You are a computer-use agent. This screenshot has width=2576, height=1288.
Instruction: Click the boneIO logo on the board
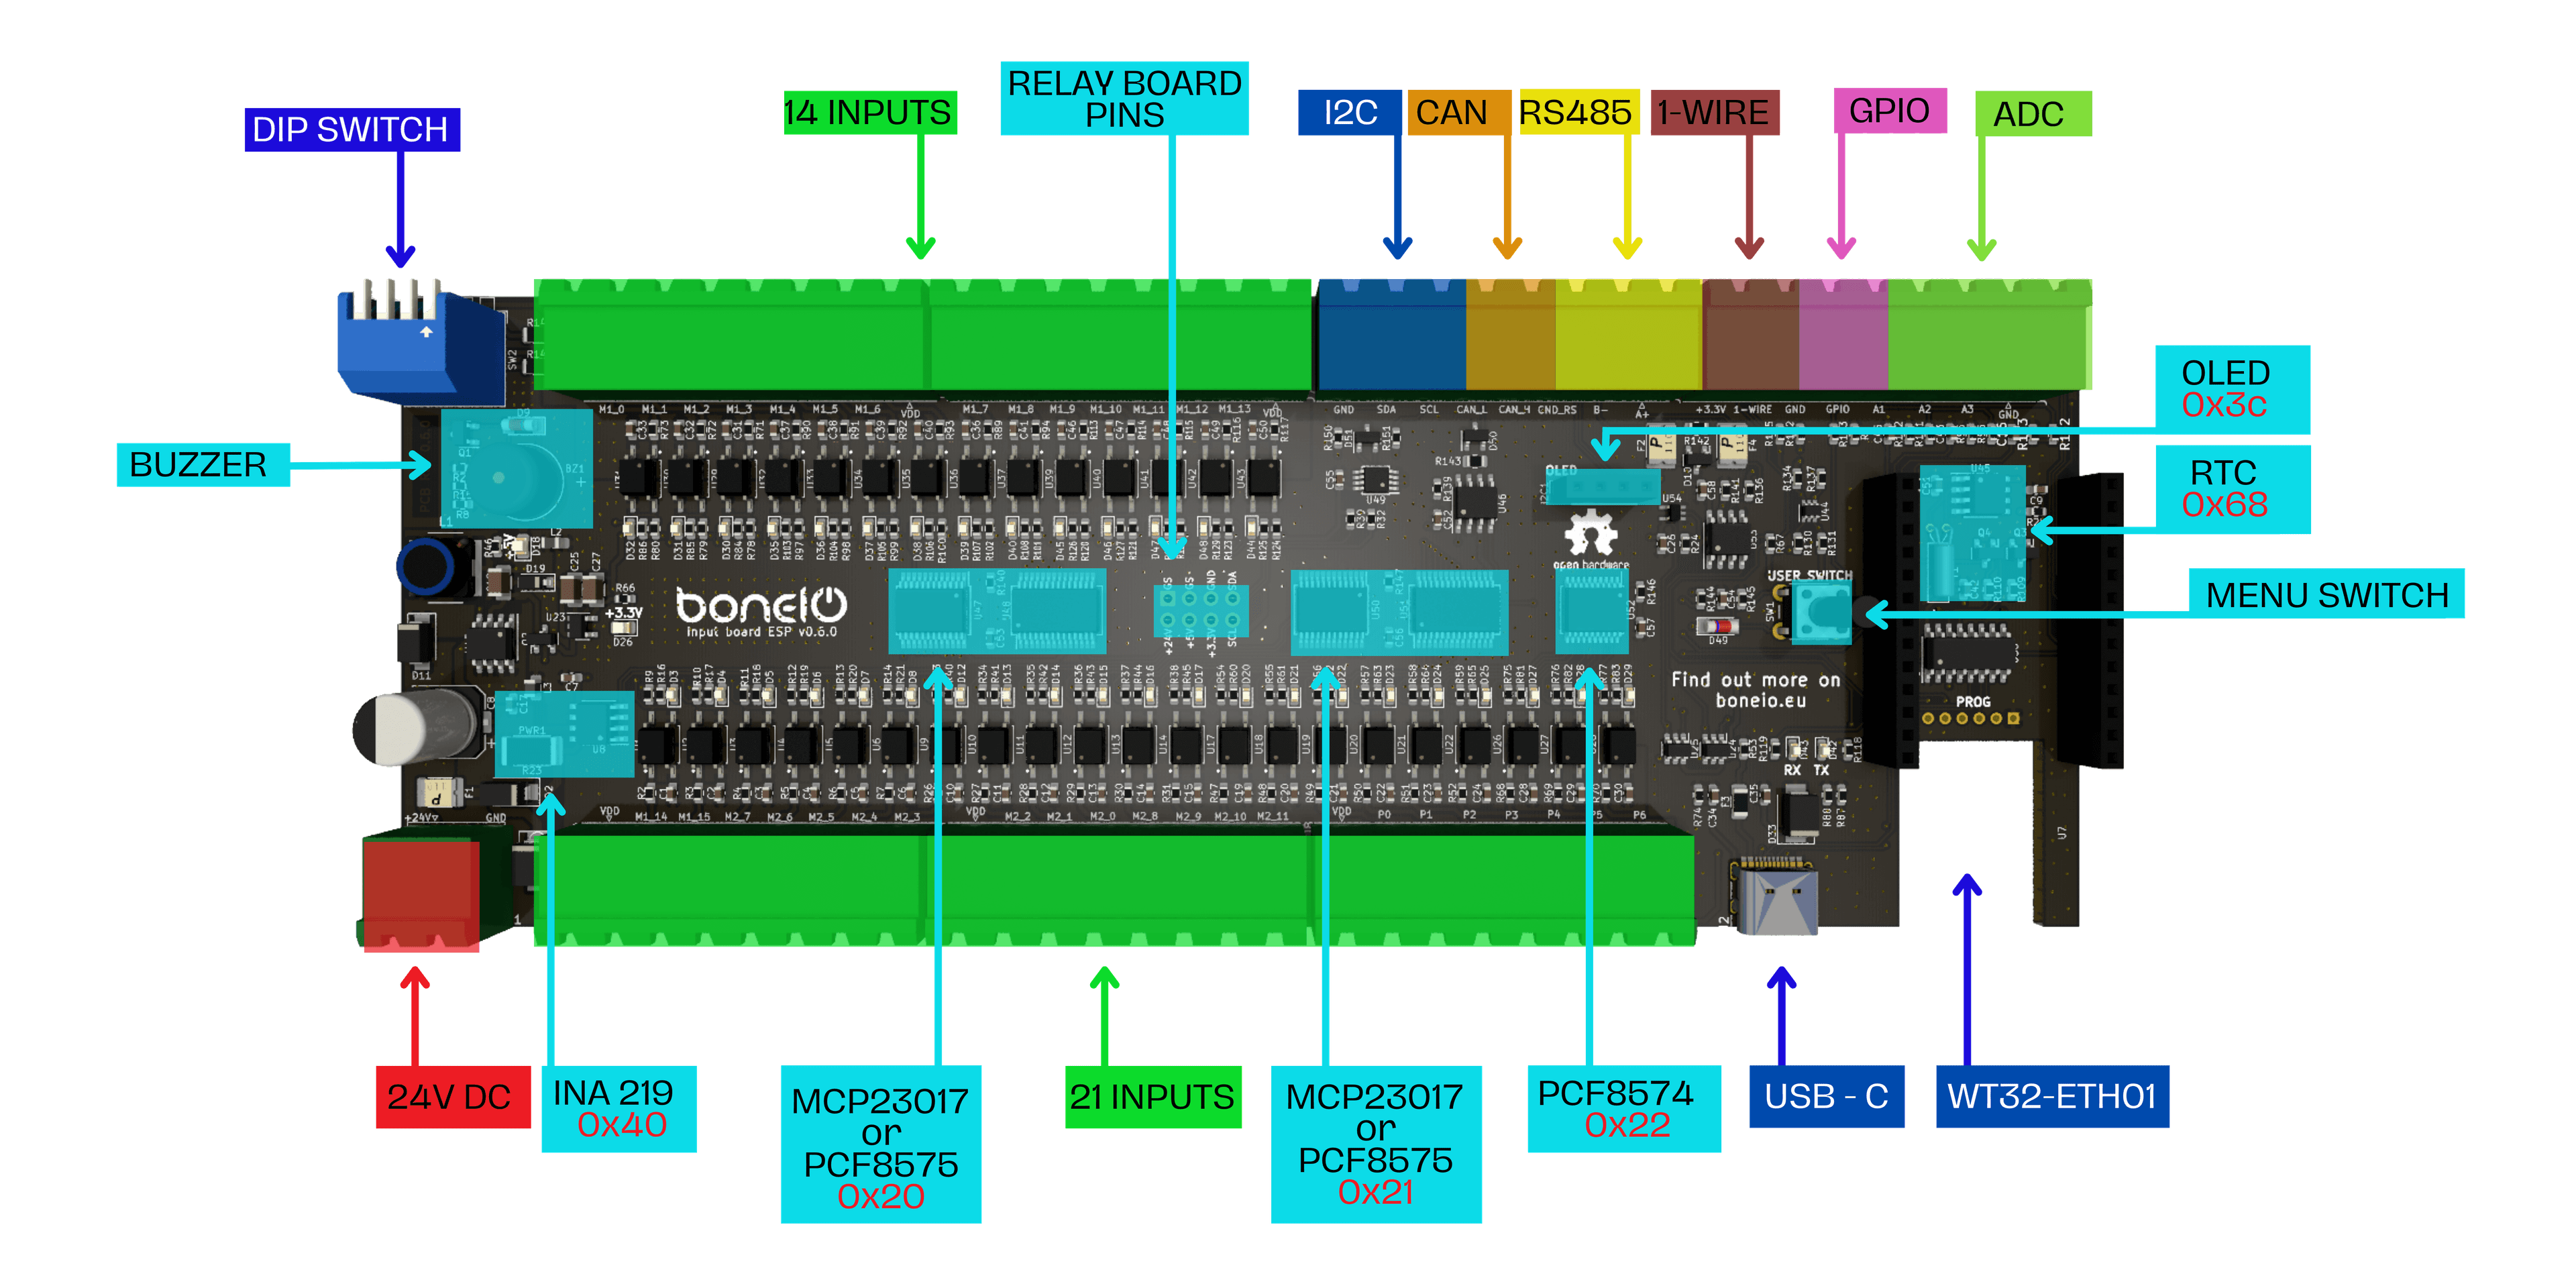tap(761, 606)
